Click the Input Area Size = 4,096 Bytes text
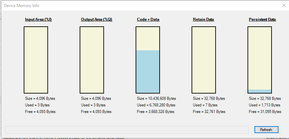Viewport: 289px width, 139px height. (40, 98)
